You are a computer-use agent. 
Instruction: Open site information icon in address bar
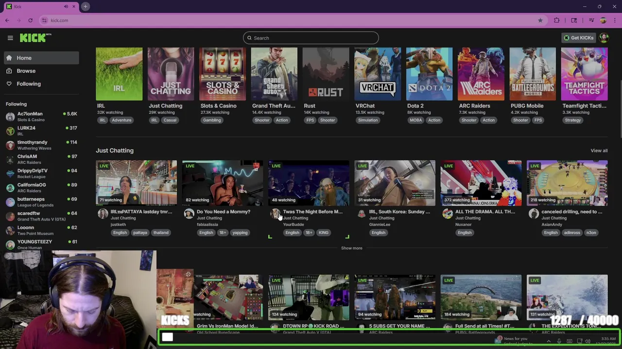pyautogui.click(x=44, y=20)
